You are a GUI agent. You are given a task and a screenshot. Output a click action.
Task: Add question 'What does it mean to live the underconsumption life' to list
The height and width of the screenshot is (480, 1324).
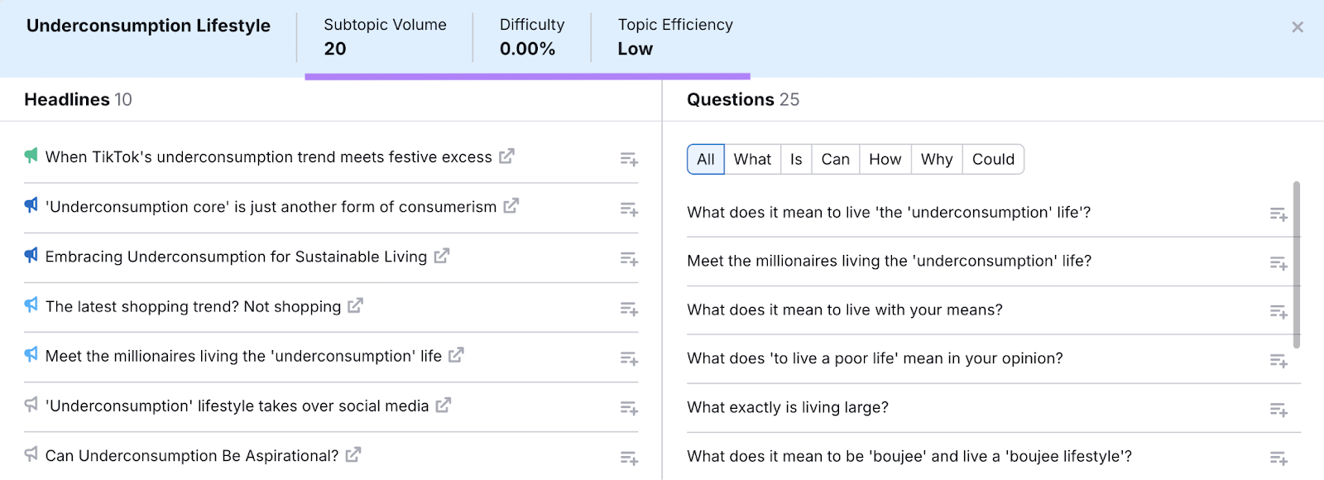1278,214
